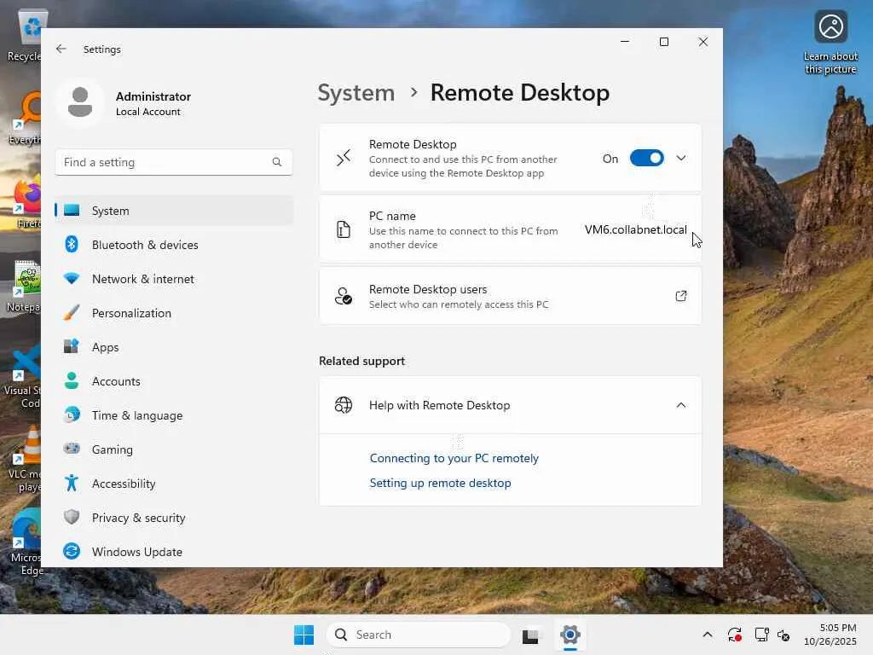The image size is (873, 655).
Task: Open Setting up remote desktop link
Action: coord(440,483)
